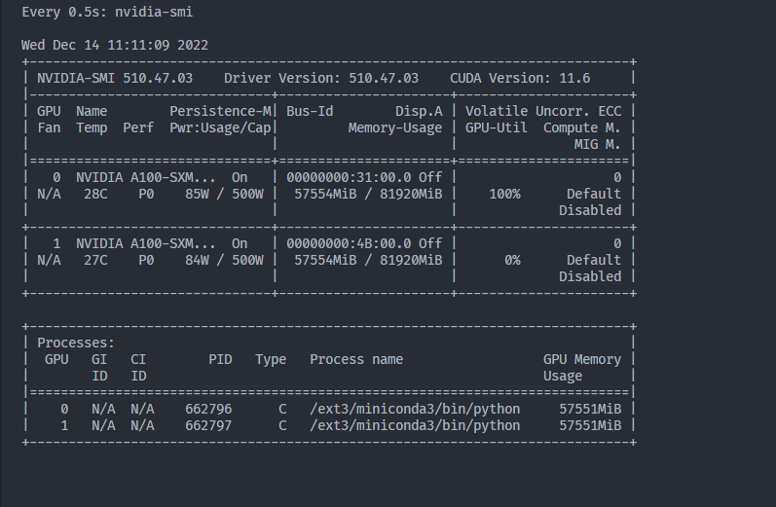Select the 85W / 500W power usage value

pos(228,194)
